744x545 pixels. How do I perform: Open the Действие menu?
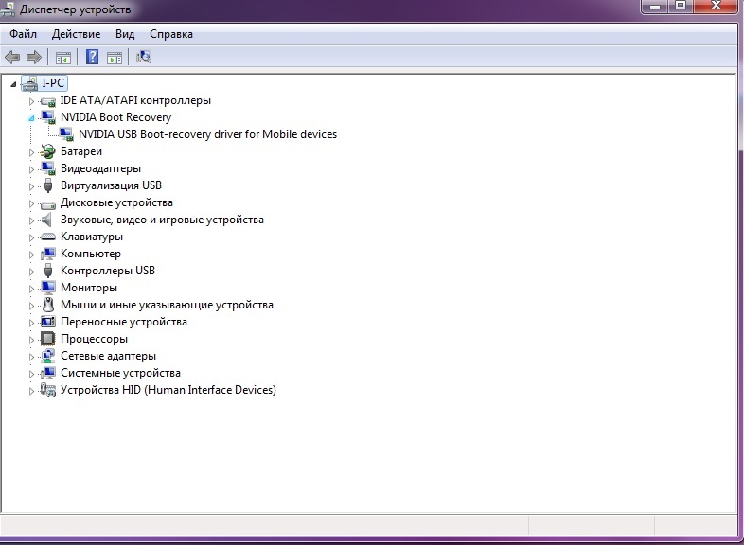[76, 34]
